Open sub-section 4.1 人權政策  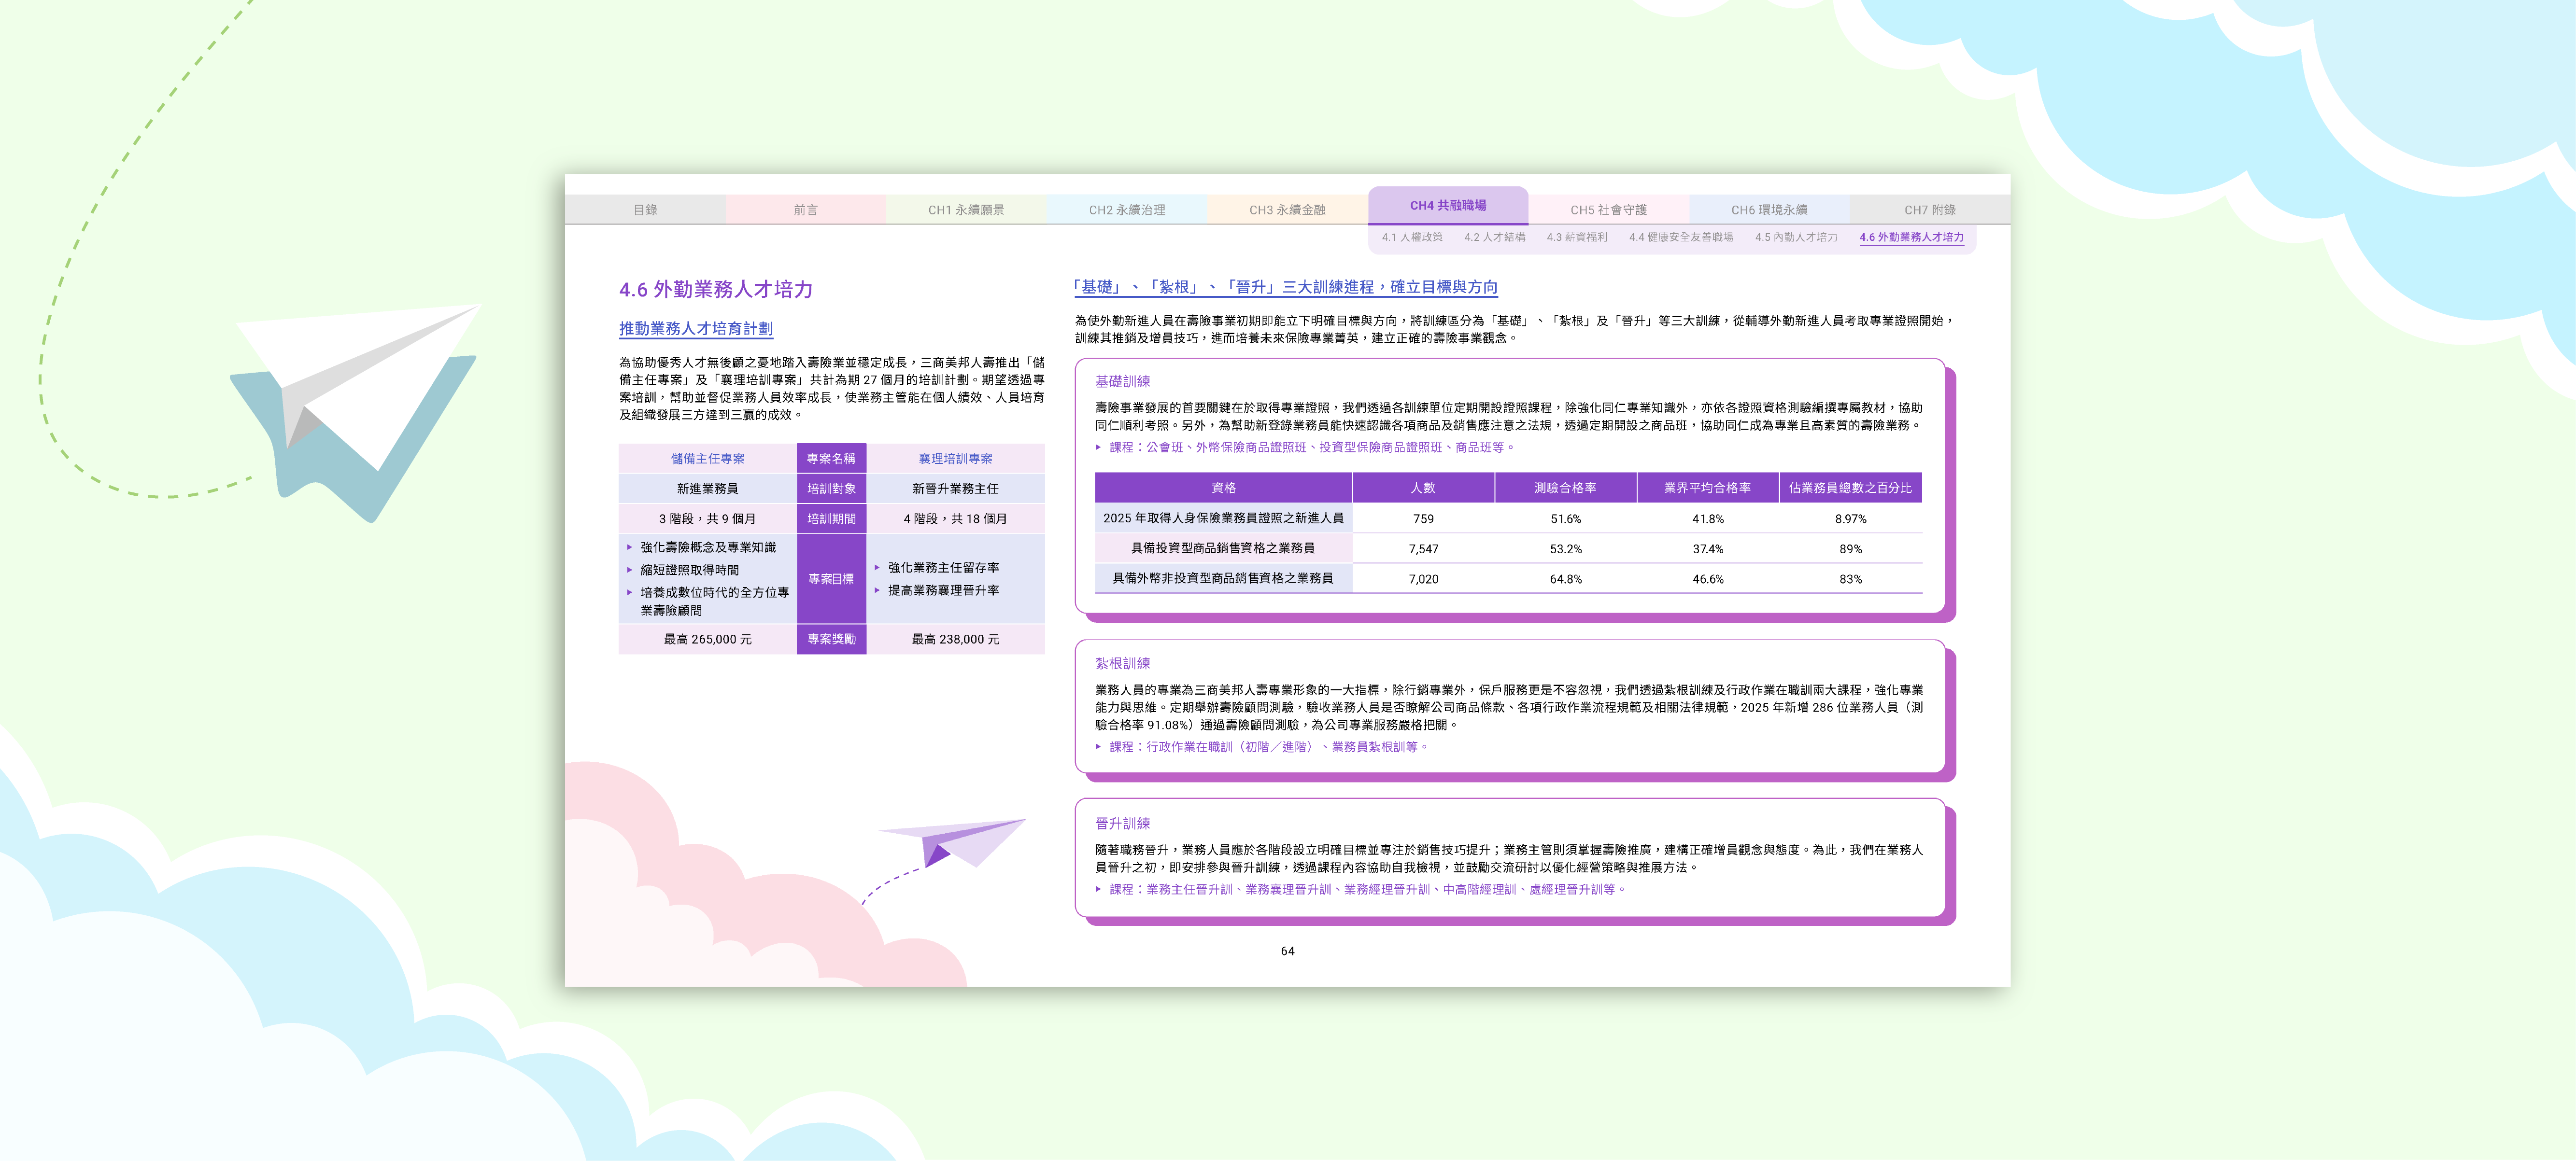coord(1412,238)
